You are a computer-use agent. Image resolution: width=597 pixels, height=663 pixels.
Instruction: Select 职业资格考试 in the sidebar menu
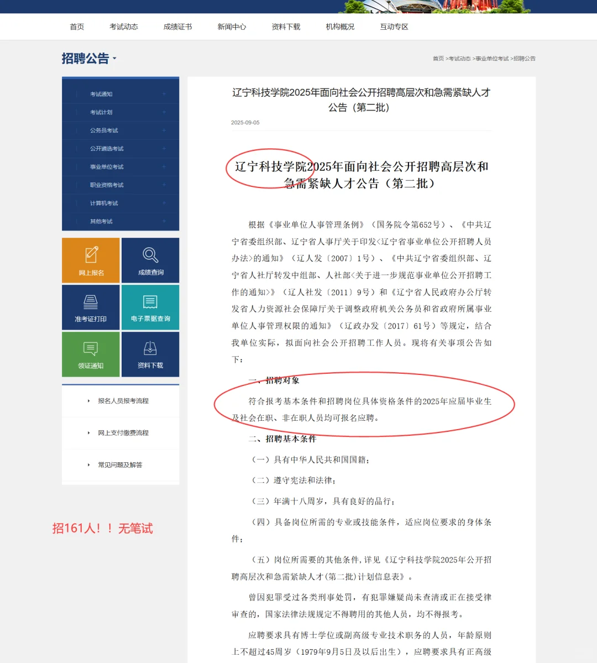pos(107,185)
